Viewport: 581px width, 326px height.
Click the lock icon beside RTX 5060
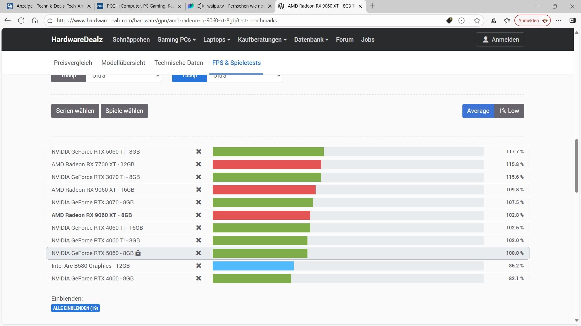[138, 253]
